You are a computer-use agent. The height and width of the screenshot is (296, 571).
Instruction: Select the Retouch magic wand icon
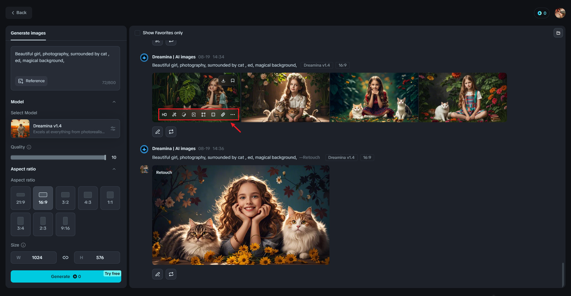point(174,115)
